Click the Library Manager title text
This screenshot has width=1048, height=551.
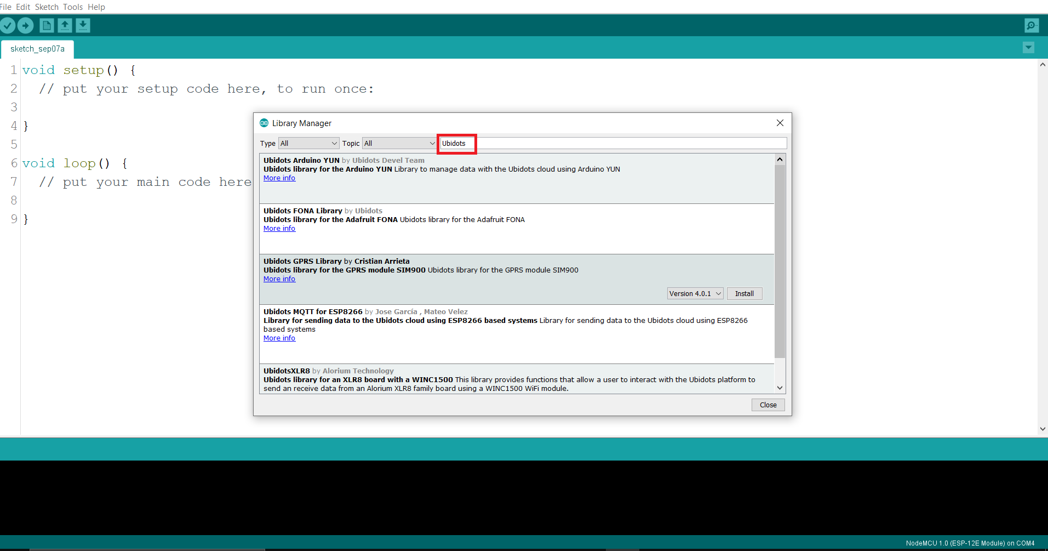pyautogui.click(x=302, y=123)
